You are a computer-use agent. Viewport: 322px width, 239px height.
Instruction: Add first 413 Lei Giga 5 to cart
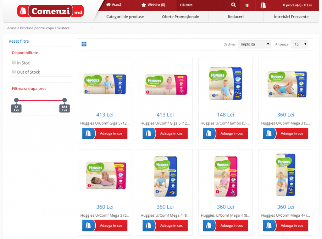[105, 133]
